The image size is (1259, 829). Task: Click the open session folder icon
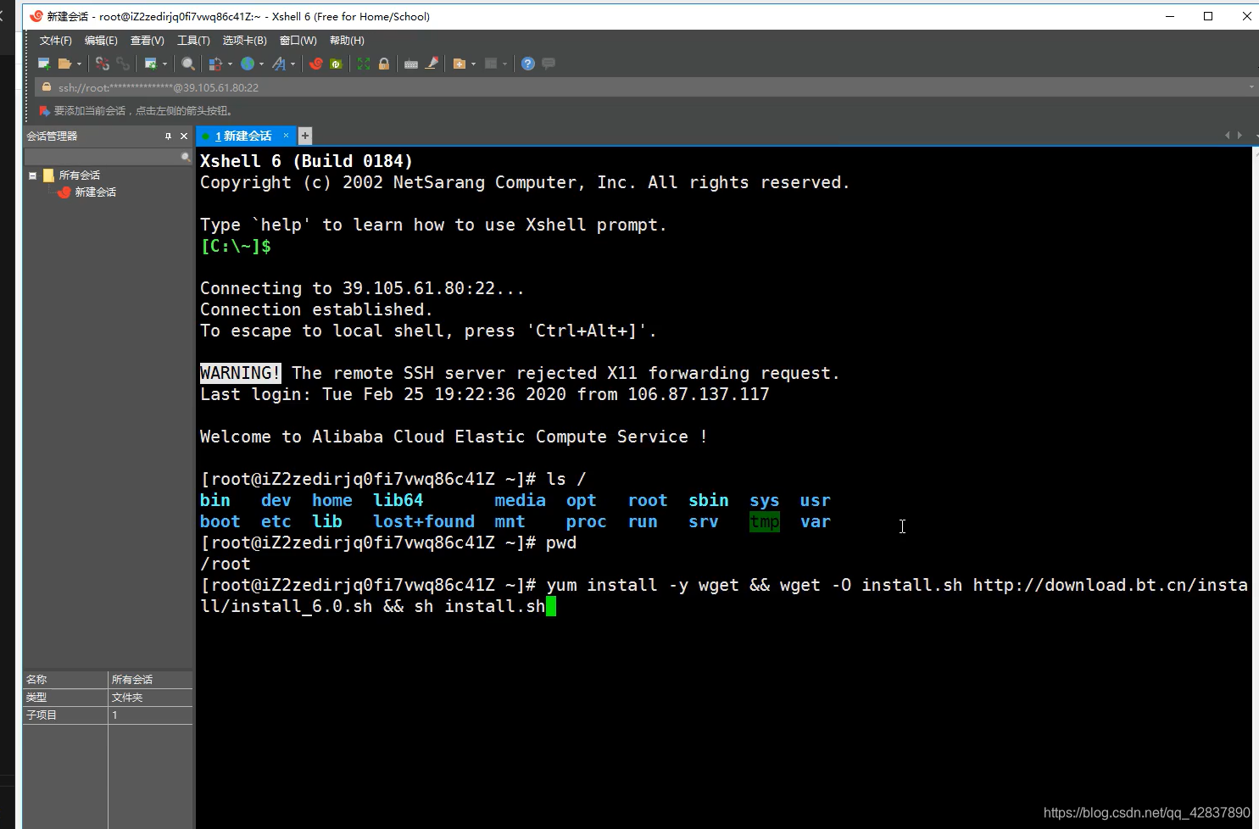point(64,64)
